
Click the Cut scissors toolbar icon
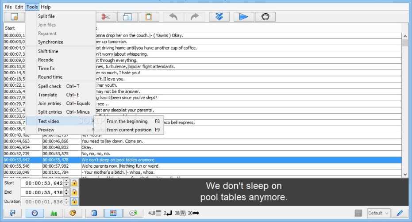pyautogui.click(x=106, y=17)
